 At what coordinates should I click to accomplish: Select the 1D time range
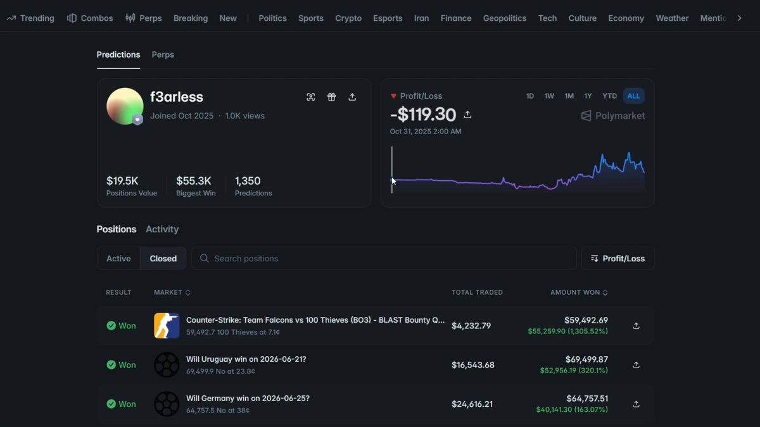point(530,96)
